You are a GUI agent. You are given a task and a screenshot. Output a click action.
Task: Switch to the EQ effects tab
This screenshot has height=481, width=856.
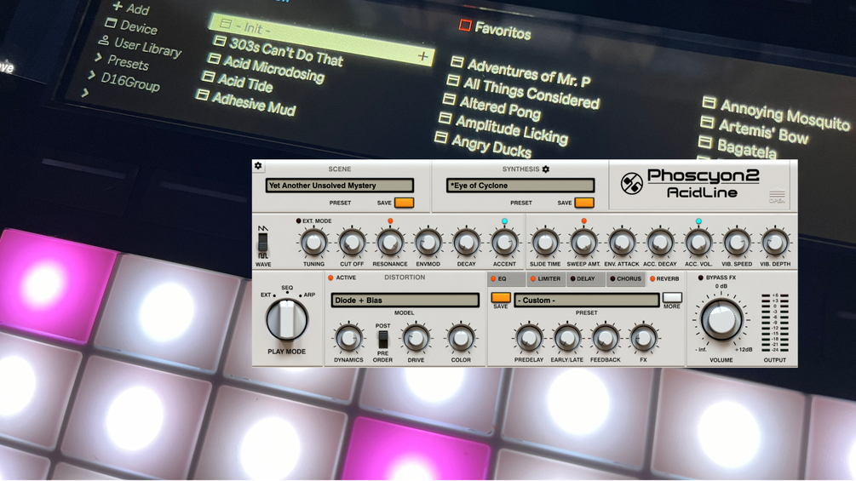coord(506,278)
